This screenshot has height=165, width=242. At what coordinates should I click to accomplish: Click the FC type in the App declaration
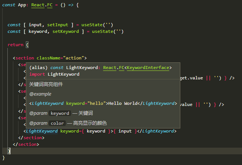click(x=50, y=5)
